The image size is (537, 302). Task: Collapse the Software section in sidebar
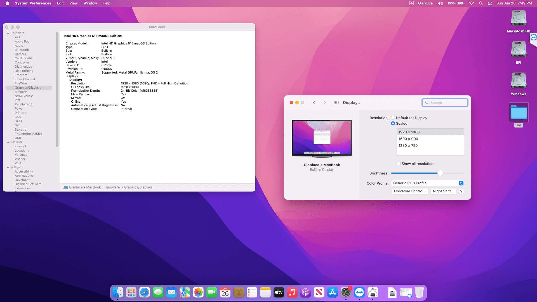8,167
